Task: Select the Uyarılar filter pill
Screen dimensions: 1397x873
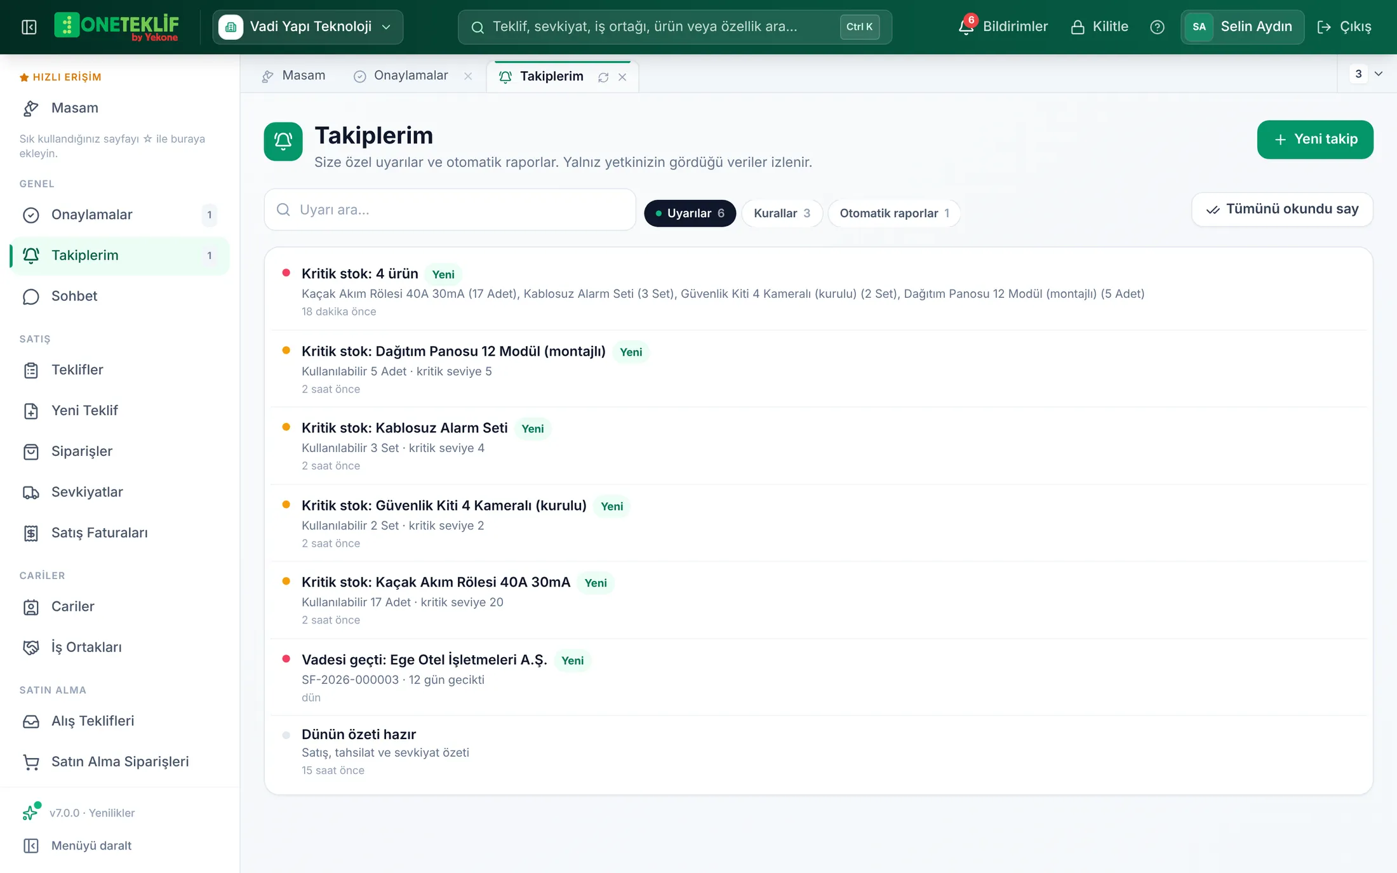Action: 690,213
